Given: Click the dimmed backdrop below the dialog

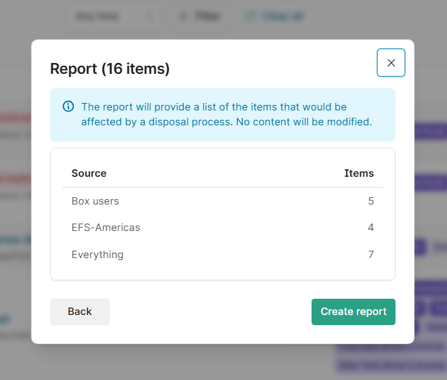Looking at the screenshot, I should coord(223,362).
